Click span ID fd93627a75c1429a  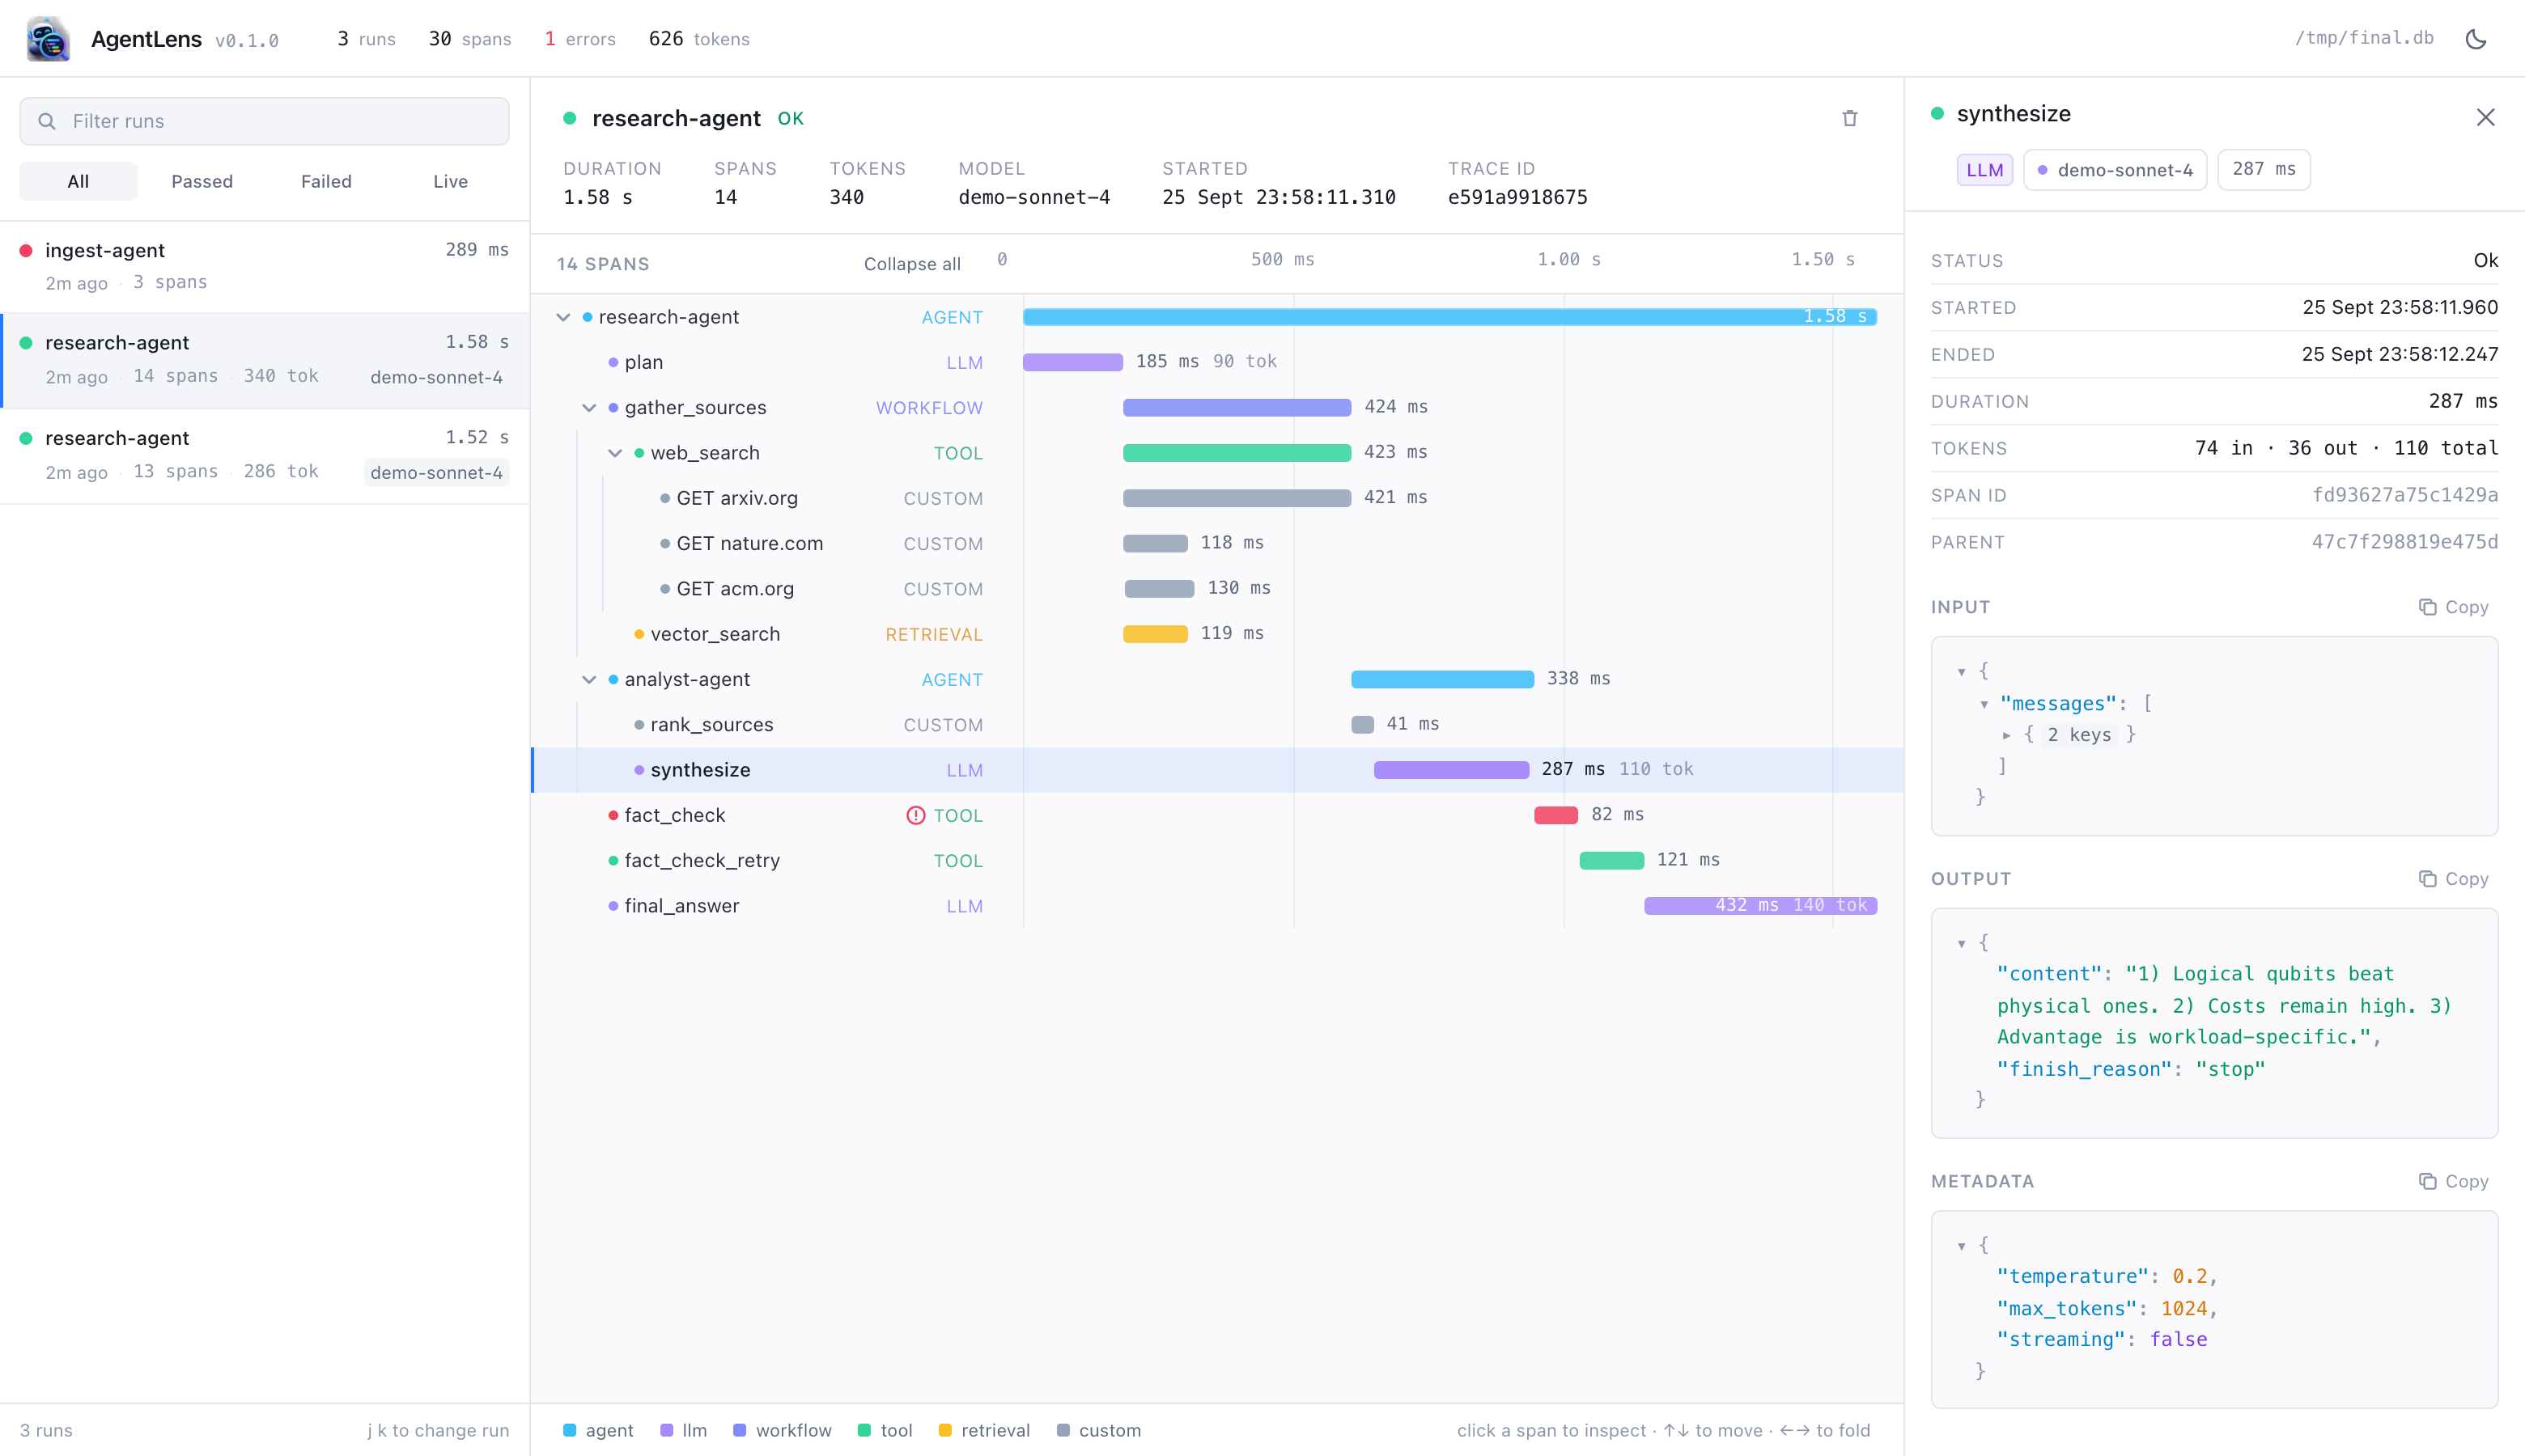[2404, 495]
